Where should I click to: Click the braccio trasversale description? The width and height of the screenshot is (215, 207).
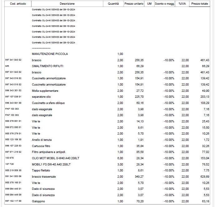(44, 177)
